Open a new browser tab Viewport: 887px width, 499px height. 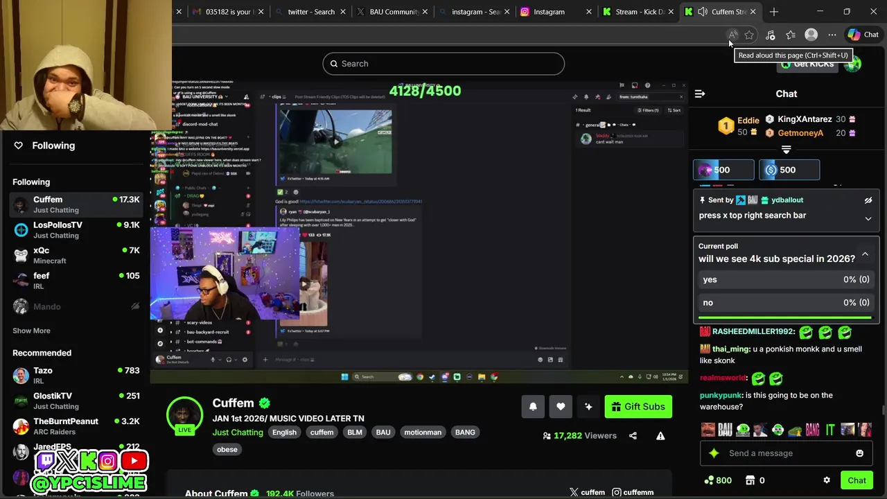774,12
